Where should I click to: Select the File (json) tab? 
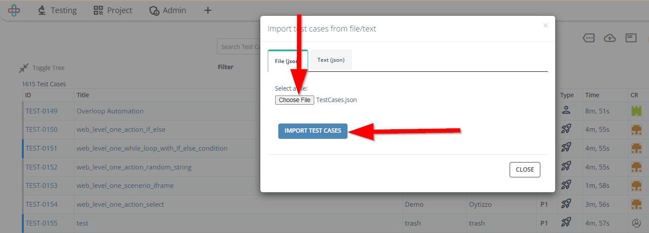coord(288,61)
